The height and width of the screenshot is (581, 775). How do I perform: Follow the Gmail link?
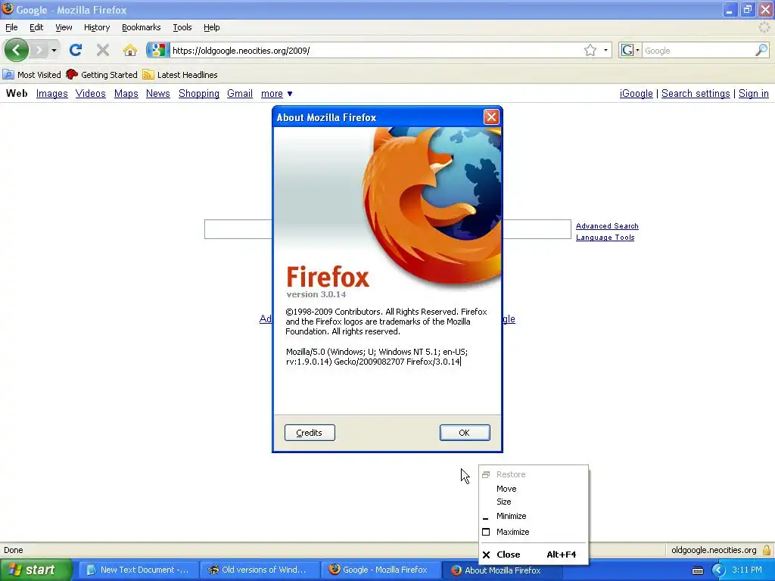coord(240,93)
